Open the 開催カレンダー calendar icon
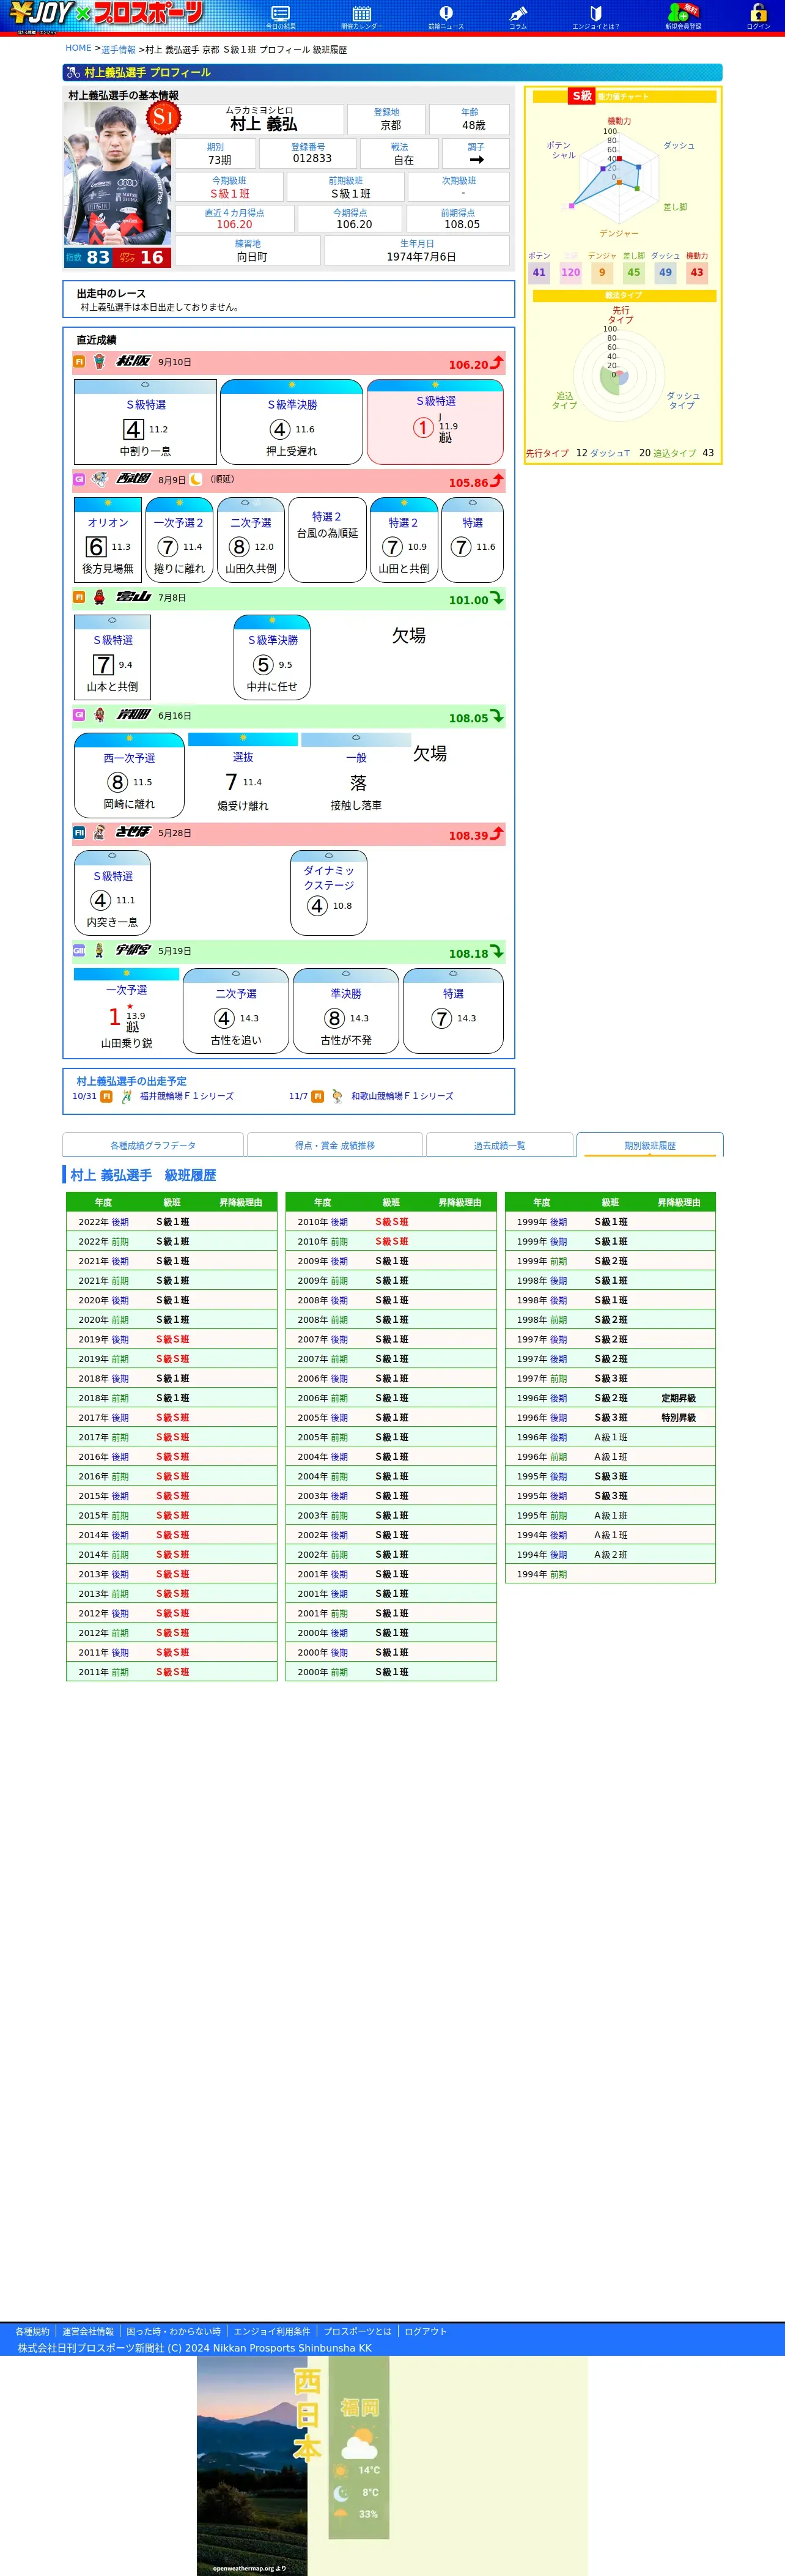This screenshot has height=2576, width=785. pyautogui.click(x=361, y=17)
